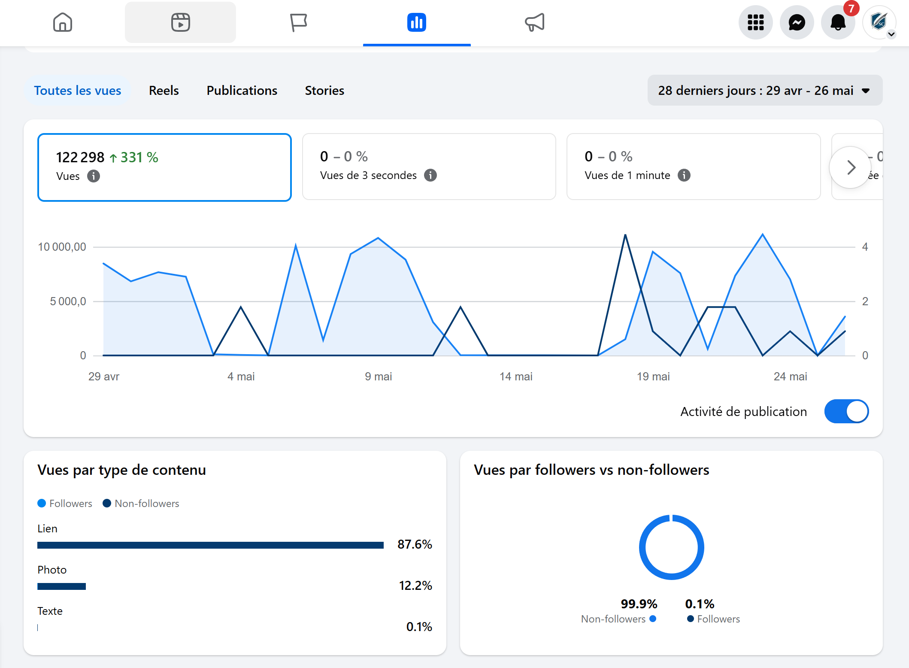
Task: Switch to the Reels filter tab
Action: [x=164, y=91]
